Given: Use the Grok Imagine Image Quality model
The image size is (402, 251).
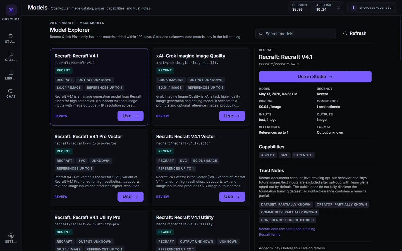Looking at the screenshot, I should pyautogui.click(x=232, y=116).
